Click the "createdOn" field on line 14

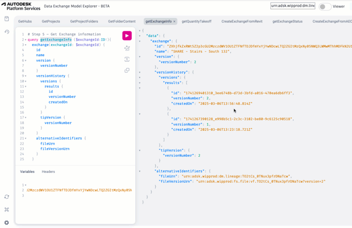(58, 102)
